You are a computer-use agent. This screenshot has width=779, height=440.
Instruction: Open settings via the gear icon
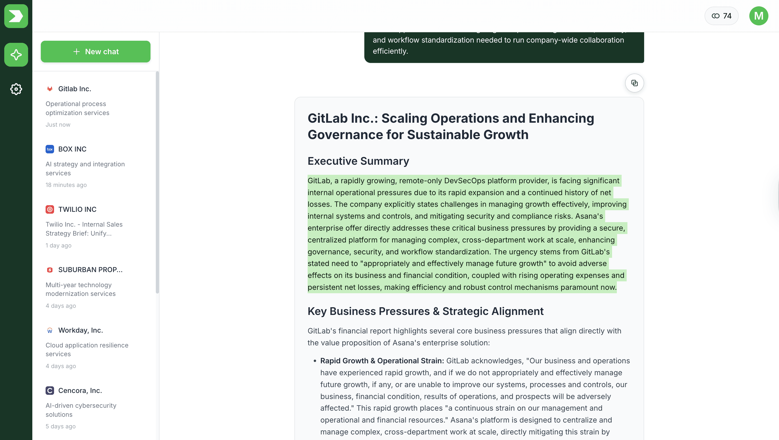pos(16,89)
